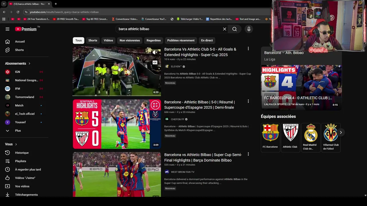Select the Regardées filter chip
The width and height of the screenshot is (367, 206).
153,40
